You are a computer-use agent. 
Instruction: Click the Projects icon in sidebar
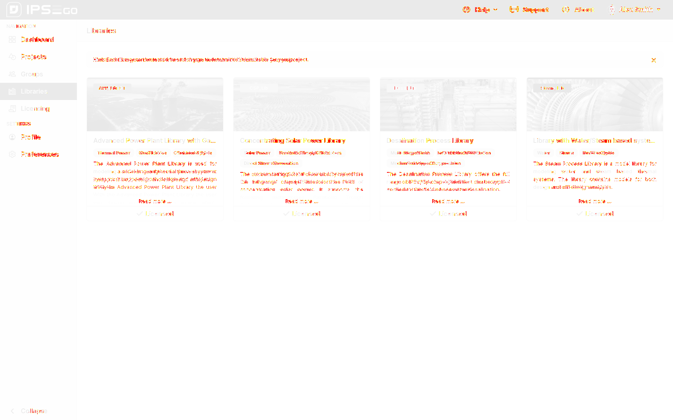pyautogui.click(x=12, y=57)
